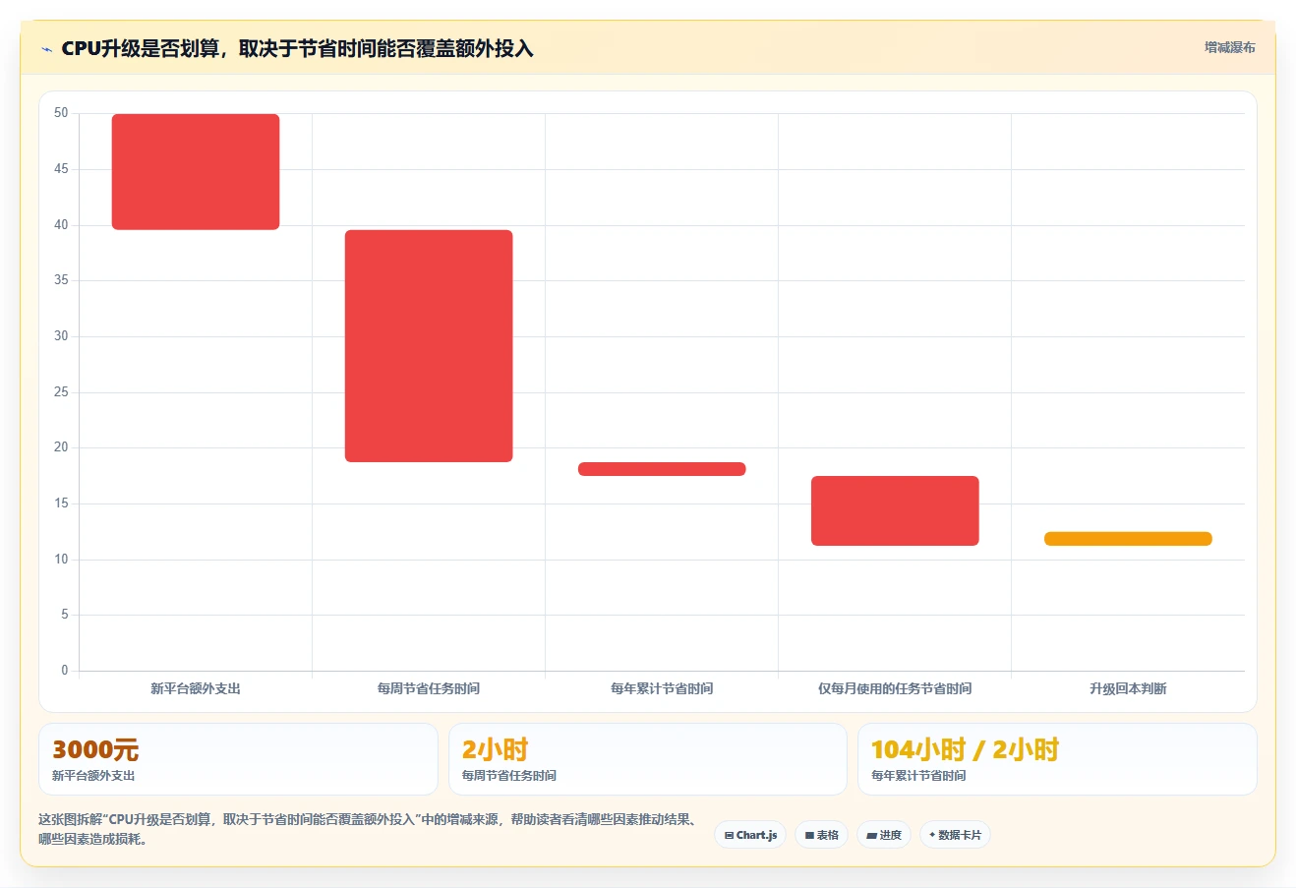Open the 2小时 每周节省任务时间 card
Image resolution: width=1296 pixels, height=888 pixels.
(x=648, y=759)
